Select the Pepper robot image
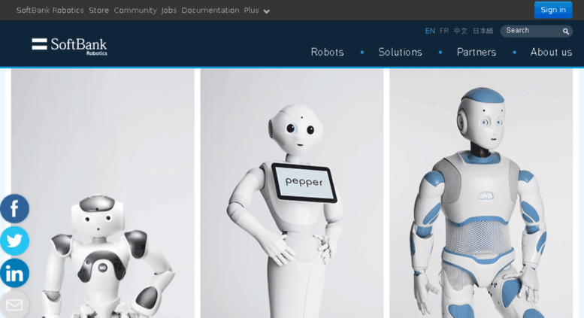The height and width of the screenshot is (318, 584). click(x=292, y=193)
